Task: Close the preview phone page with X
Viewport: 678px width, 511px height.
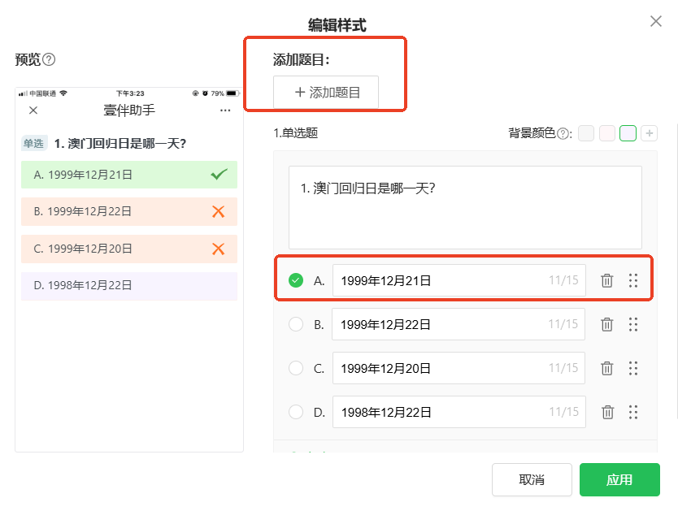Action: click(33, 110)
